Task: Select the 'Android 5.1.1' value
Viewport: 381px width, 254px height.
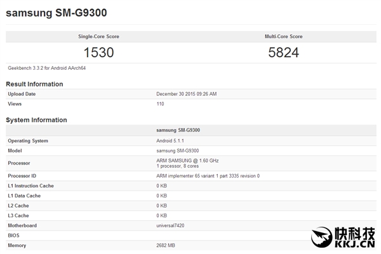Action: coord(170,141)
